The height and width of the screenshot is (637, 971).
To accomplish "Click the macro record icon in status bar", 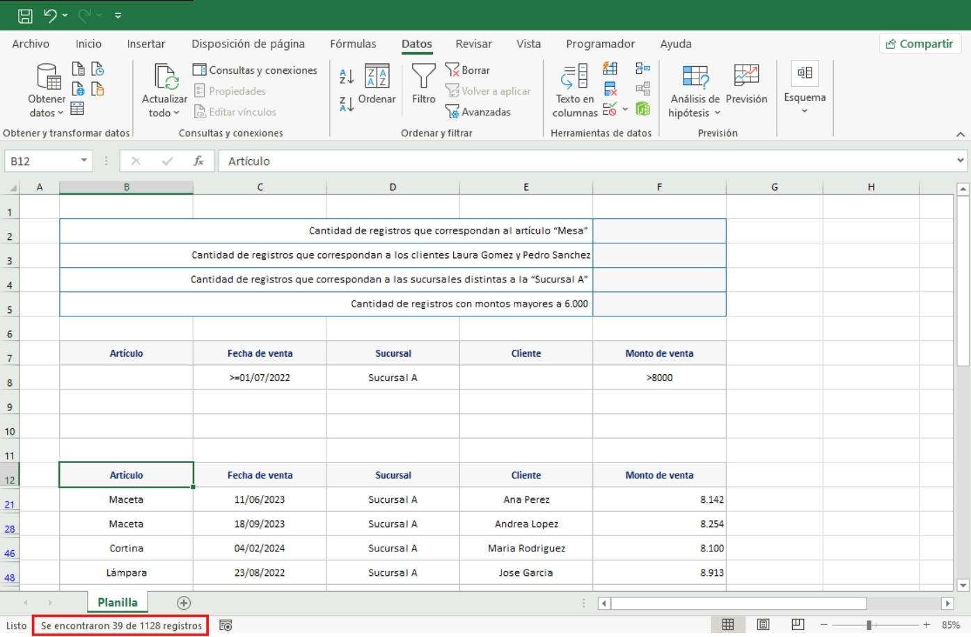I will click(x=226, y=625).
